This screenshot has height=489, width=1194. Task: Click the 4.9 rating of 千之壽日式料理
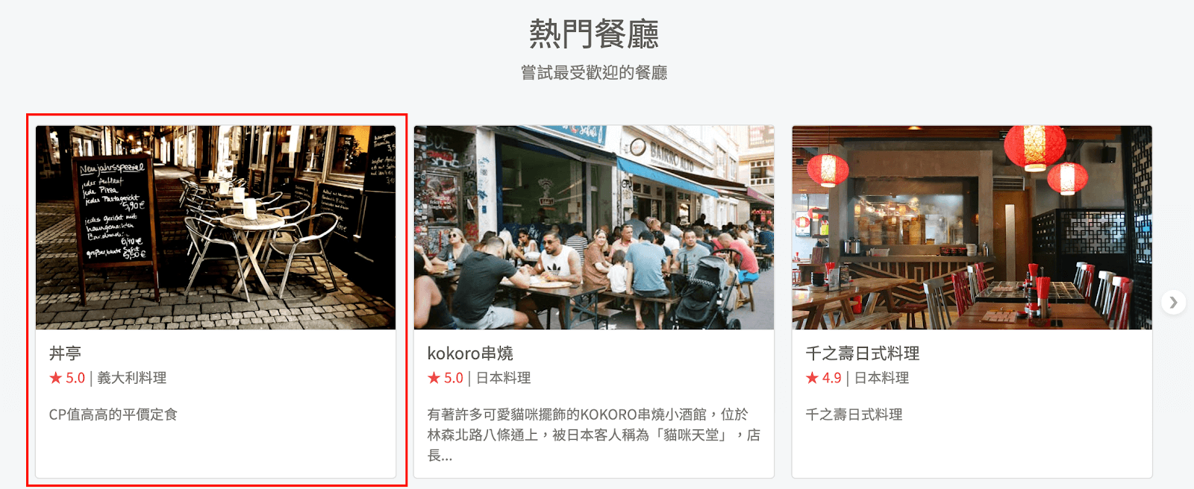click(832, 378)
